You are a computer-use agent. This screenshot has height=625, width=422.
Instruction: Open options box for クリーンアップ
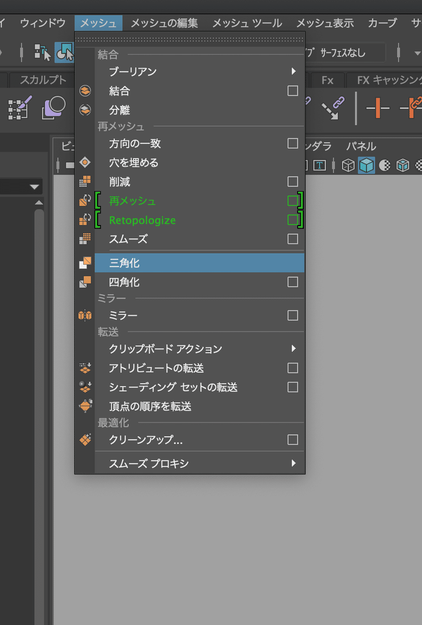click(293, 440)
